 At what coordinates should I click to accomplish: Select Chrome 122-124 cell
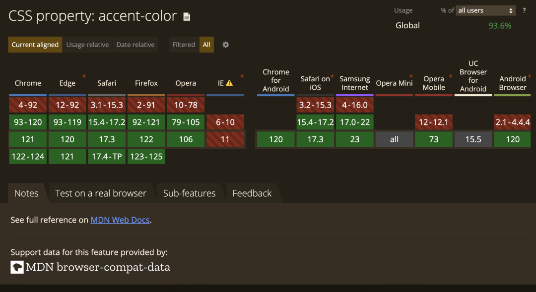coord(28,157)
